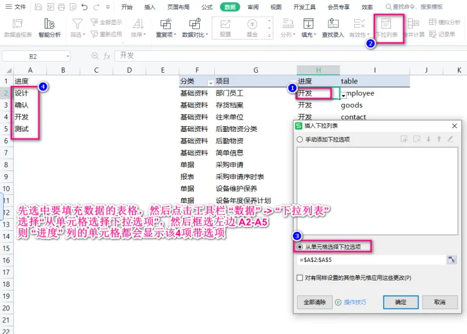Open the 填充 fill dropdown
This screenshot has height=334, width=467.
coord(308,28)
